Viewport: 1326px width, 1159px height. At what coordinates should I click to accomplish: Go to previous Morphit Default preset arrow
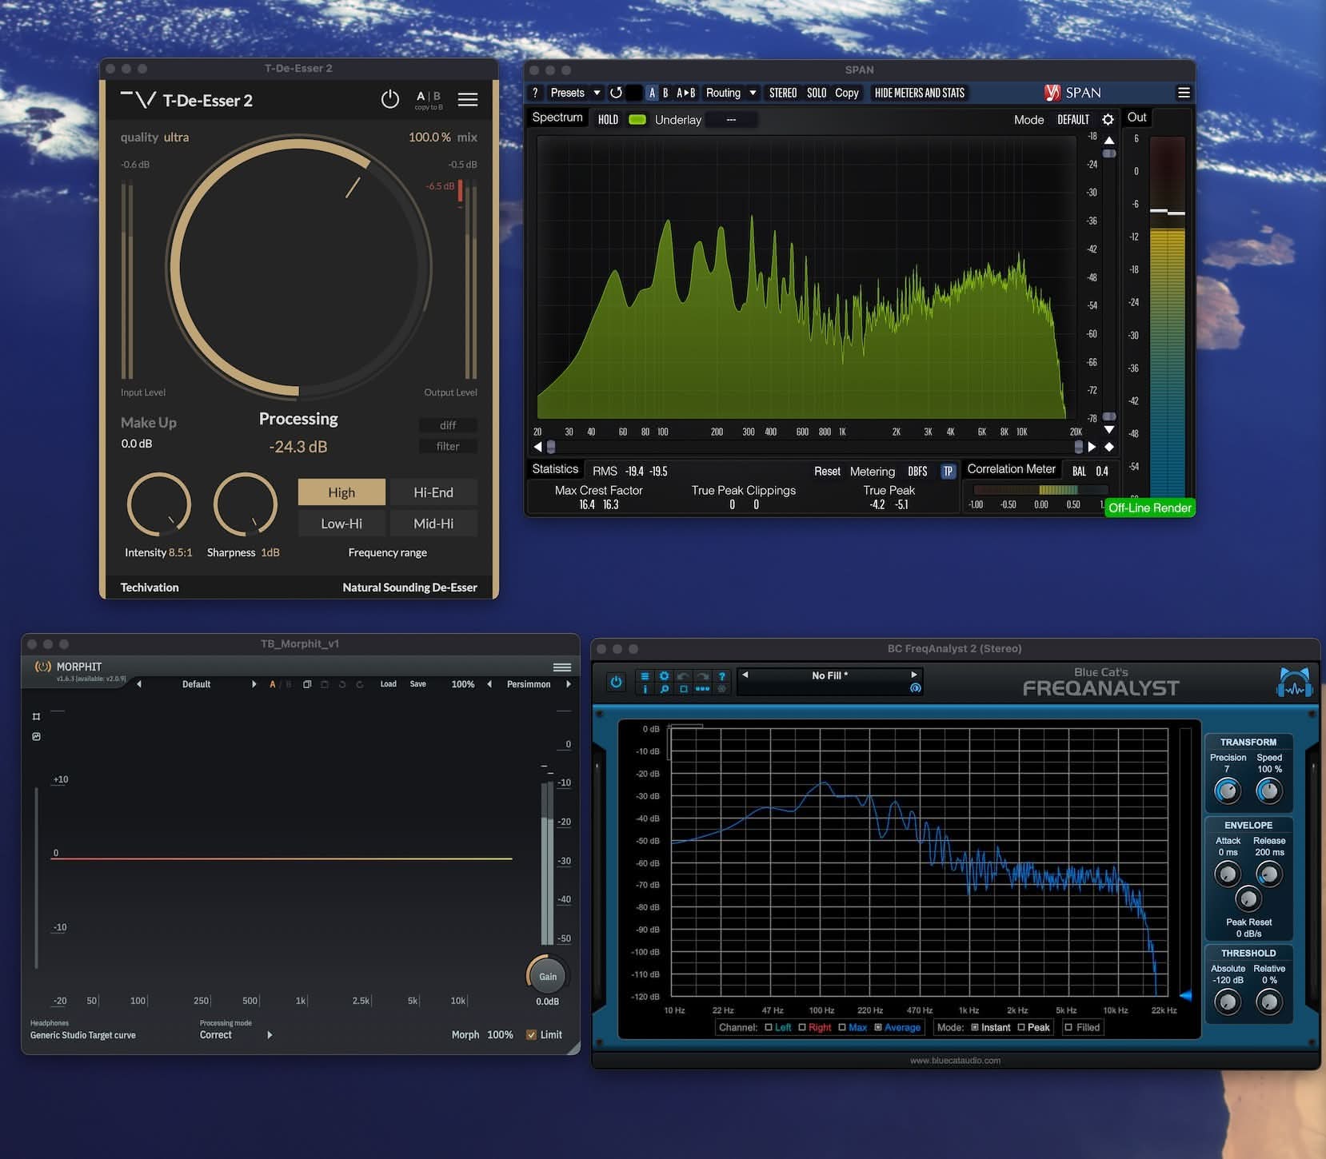coord(139,684)
